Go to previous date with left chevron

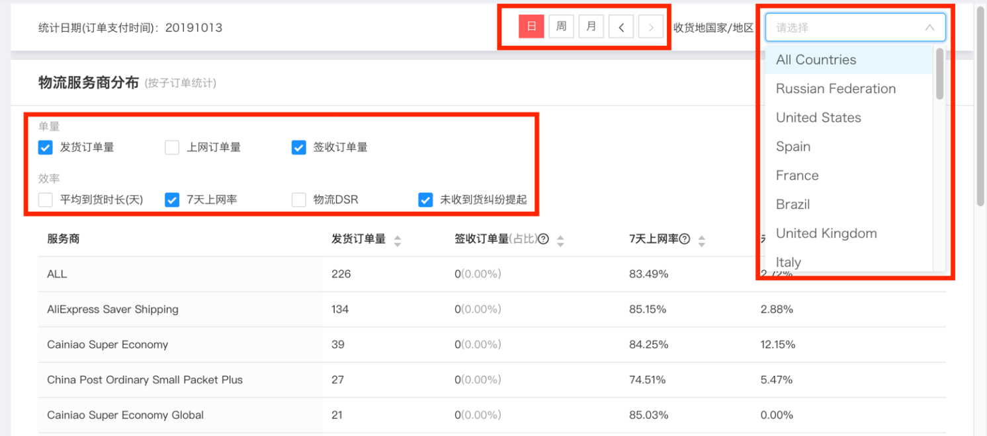(x=621, y=27)
